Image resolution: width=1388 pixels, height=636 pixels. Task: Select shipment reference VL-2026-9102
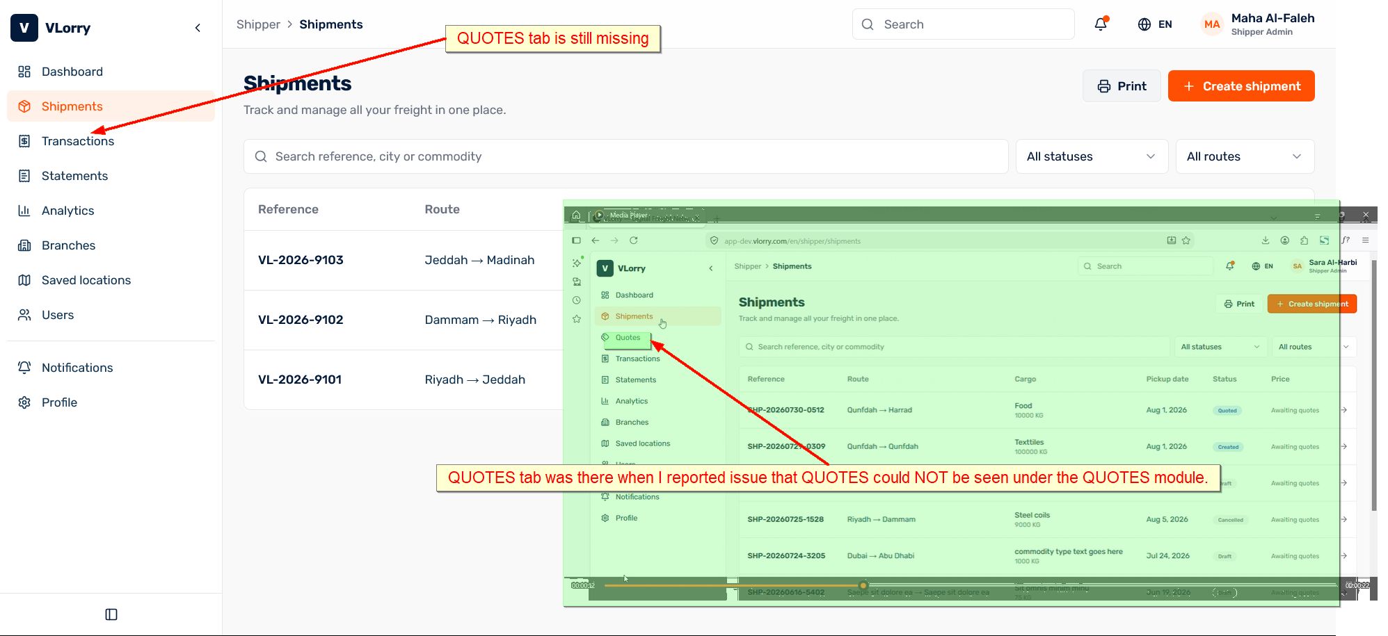point(301,320)
